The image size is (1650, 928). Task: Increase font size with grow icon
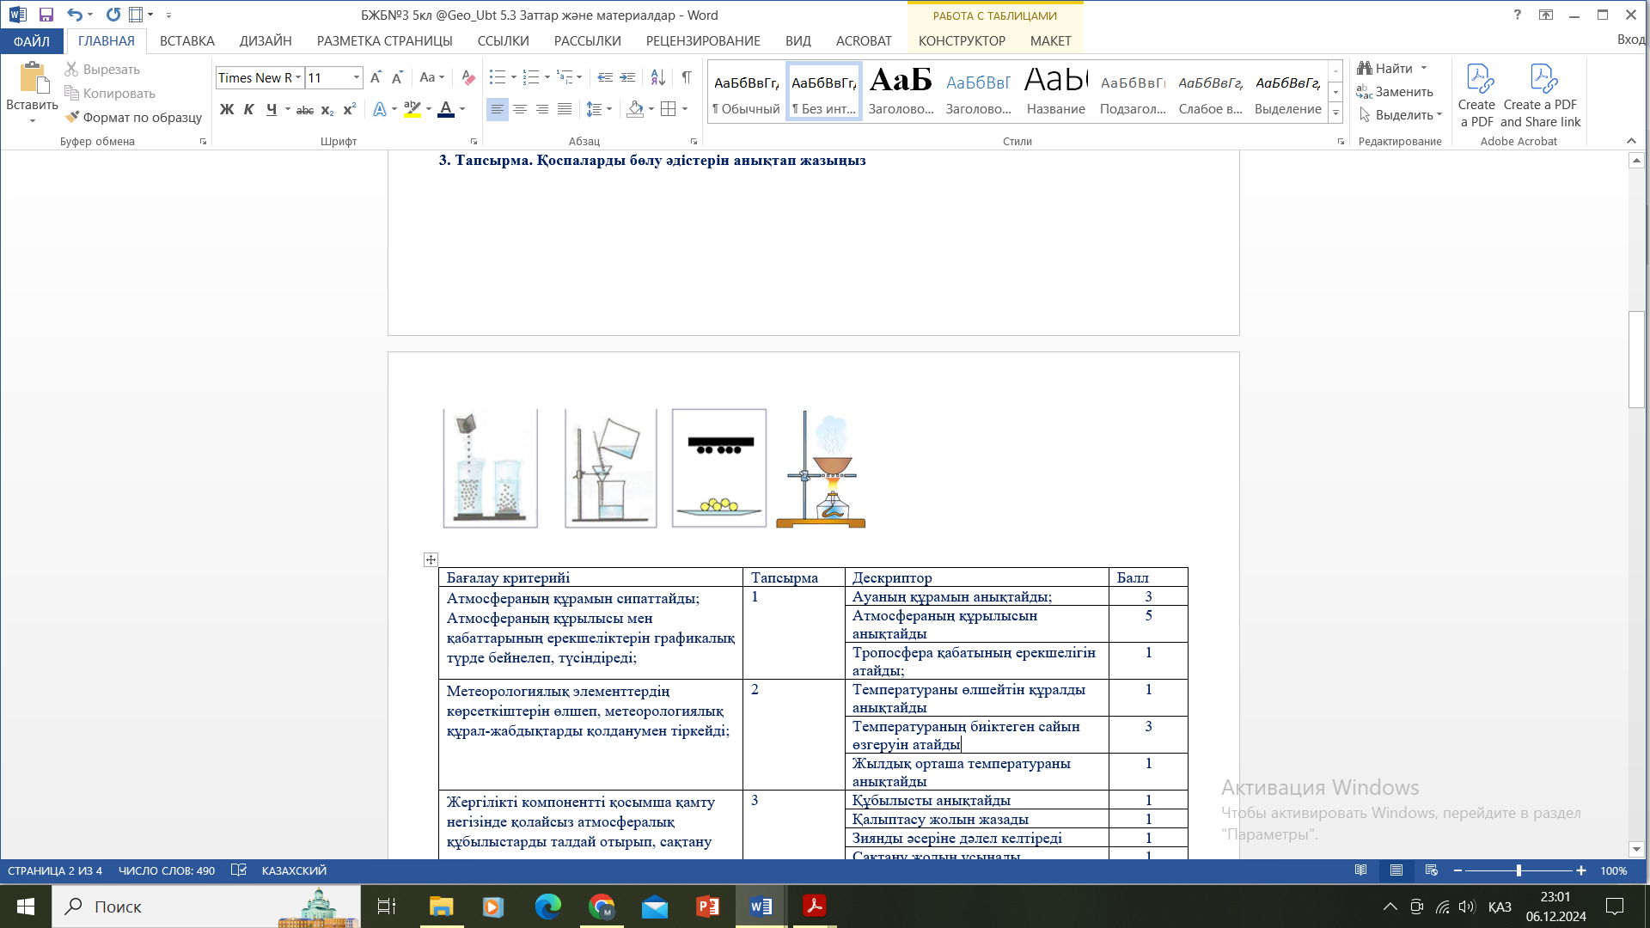click(x=376, y=77)
